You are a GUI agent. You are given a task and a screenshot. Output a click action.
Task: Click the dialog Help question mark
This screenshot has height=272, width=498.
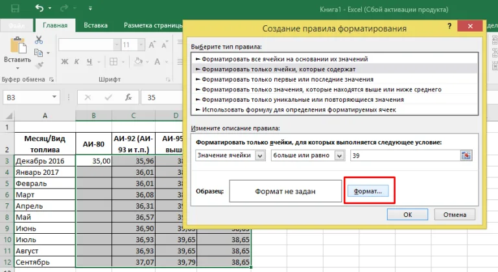pos(449,26)
